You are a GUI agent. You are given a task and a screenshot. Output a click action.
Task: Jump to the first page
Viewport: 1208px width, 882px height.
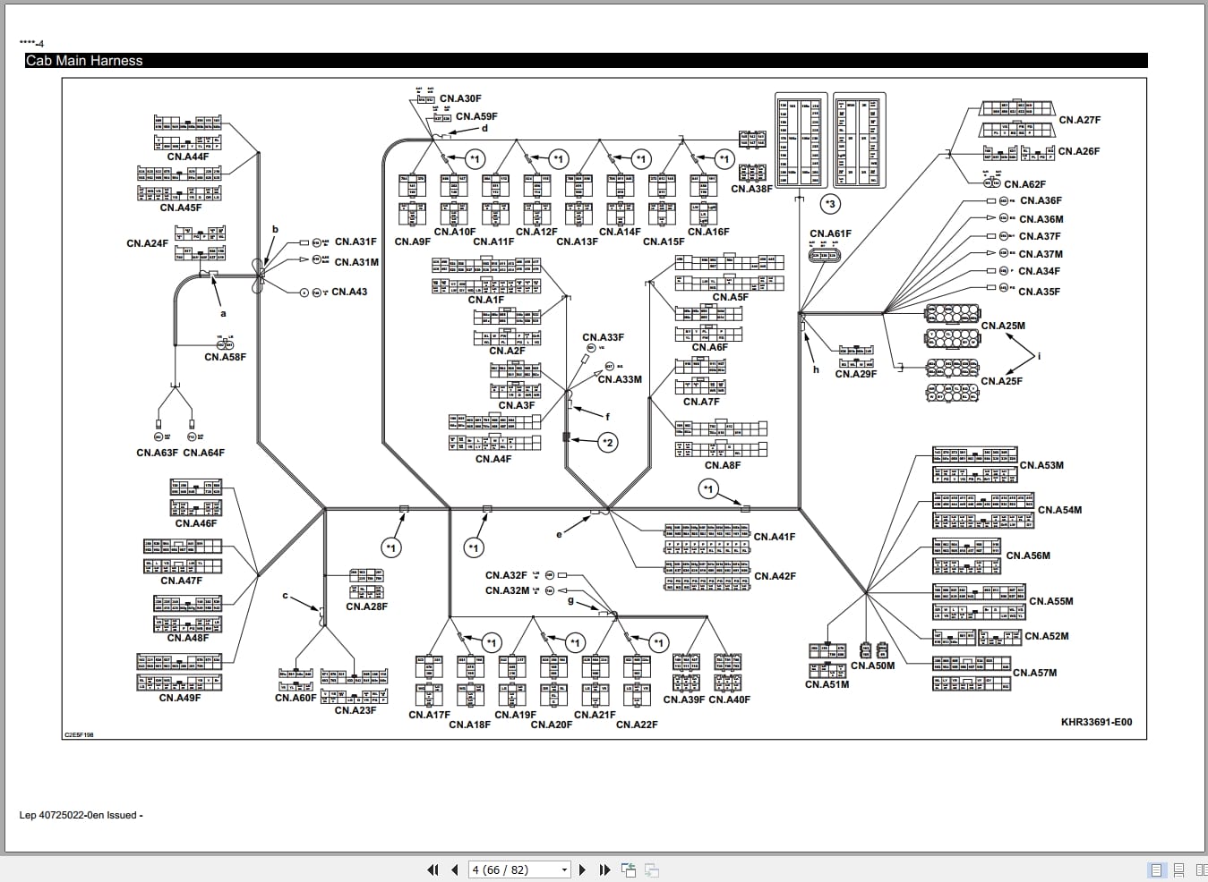pos(433,869)
